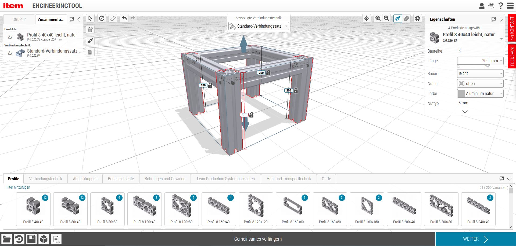Click the save diskette icon
This screenshot has width=516, height=246.
31,239
